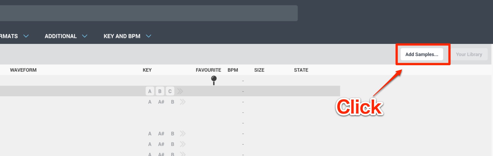Click into the search bar field

point(149,13)
